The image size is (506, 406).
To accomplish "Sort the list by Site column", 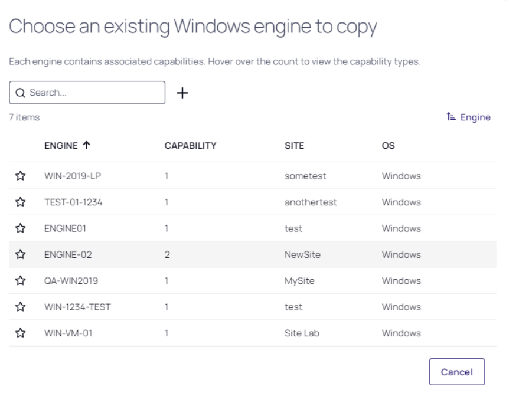I will (x=294, y=146).
